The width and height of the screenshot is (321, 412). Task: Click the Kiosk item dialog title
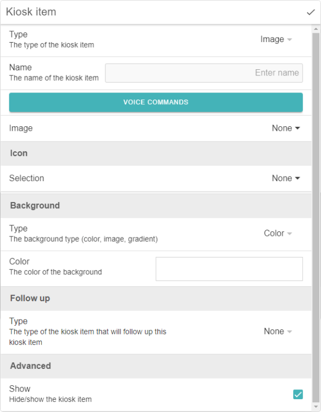[31, 12]
